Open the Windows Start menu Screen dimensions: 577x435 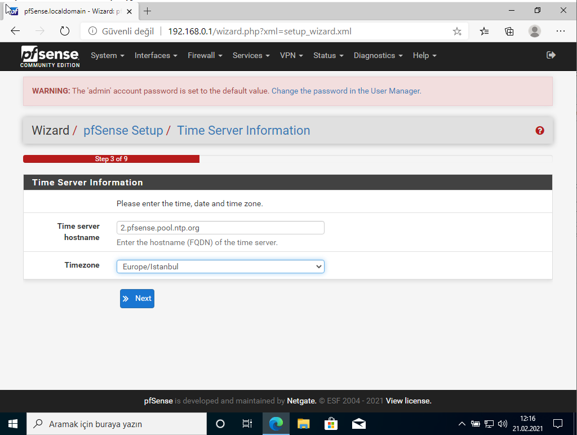13,424
